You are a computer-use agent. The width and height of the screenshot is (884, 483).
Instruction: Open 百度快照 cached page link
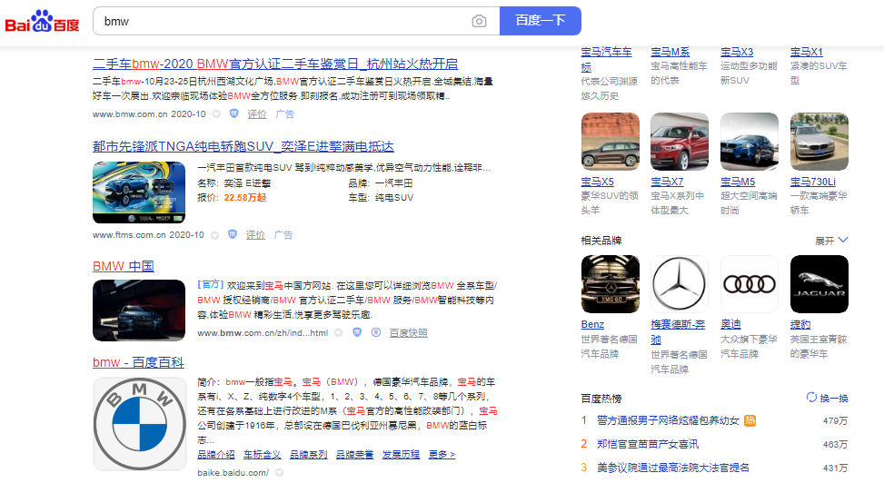(x=408, y=333)
